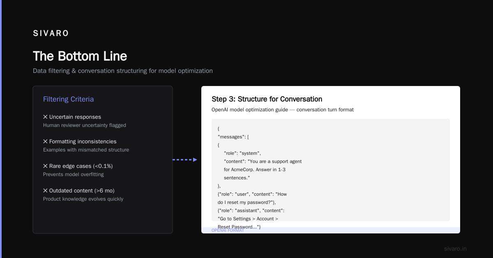The height and width of the screenshot is (258, 493).
Task: Click the OpenAI model optimization guide subtitle
Action: pos(283,110)
